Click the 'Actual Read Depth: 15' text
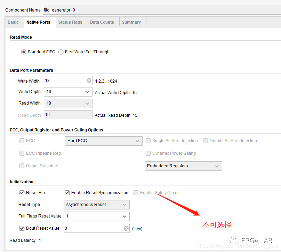This screenshot has width=281, height=252. (116, 115)
